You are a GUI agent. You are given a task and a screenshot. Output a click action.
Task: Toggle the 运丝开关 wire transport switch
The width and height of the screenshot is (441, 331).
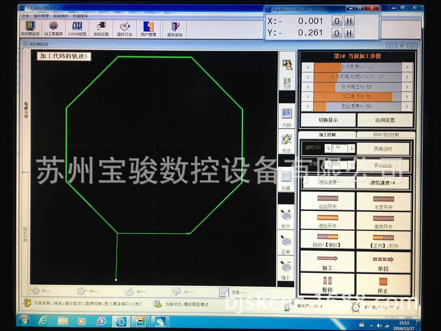click(328, 201)
